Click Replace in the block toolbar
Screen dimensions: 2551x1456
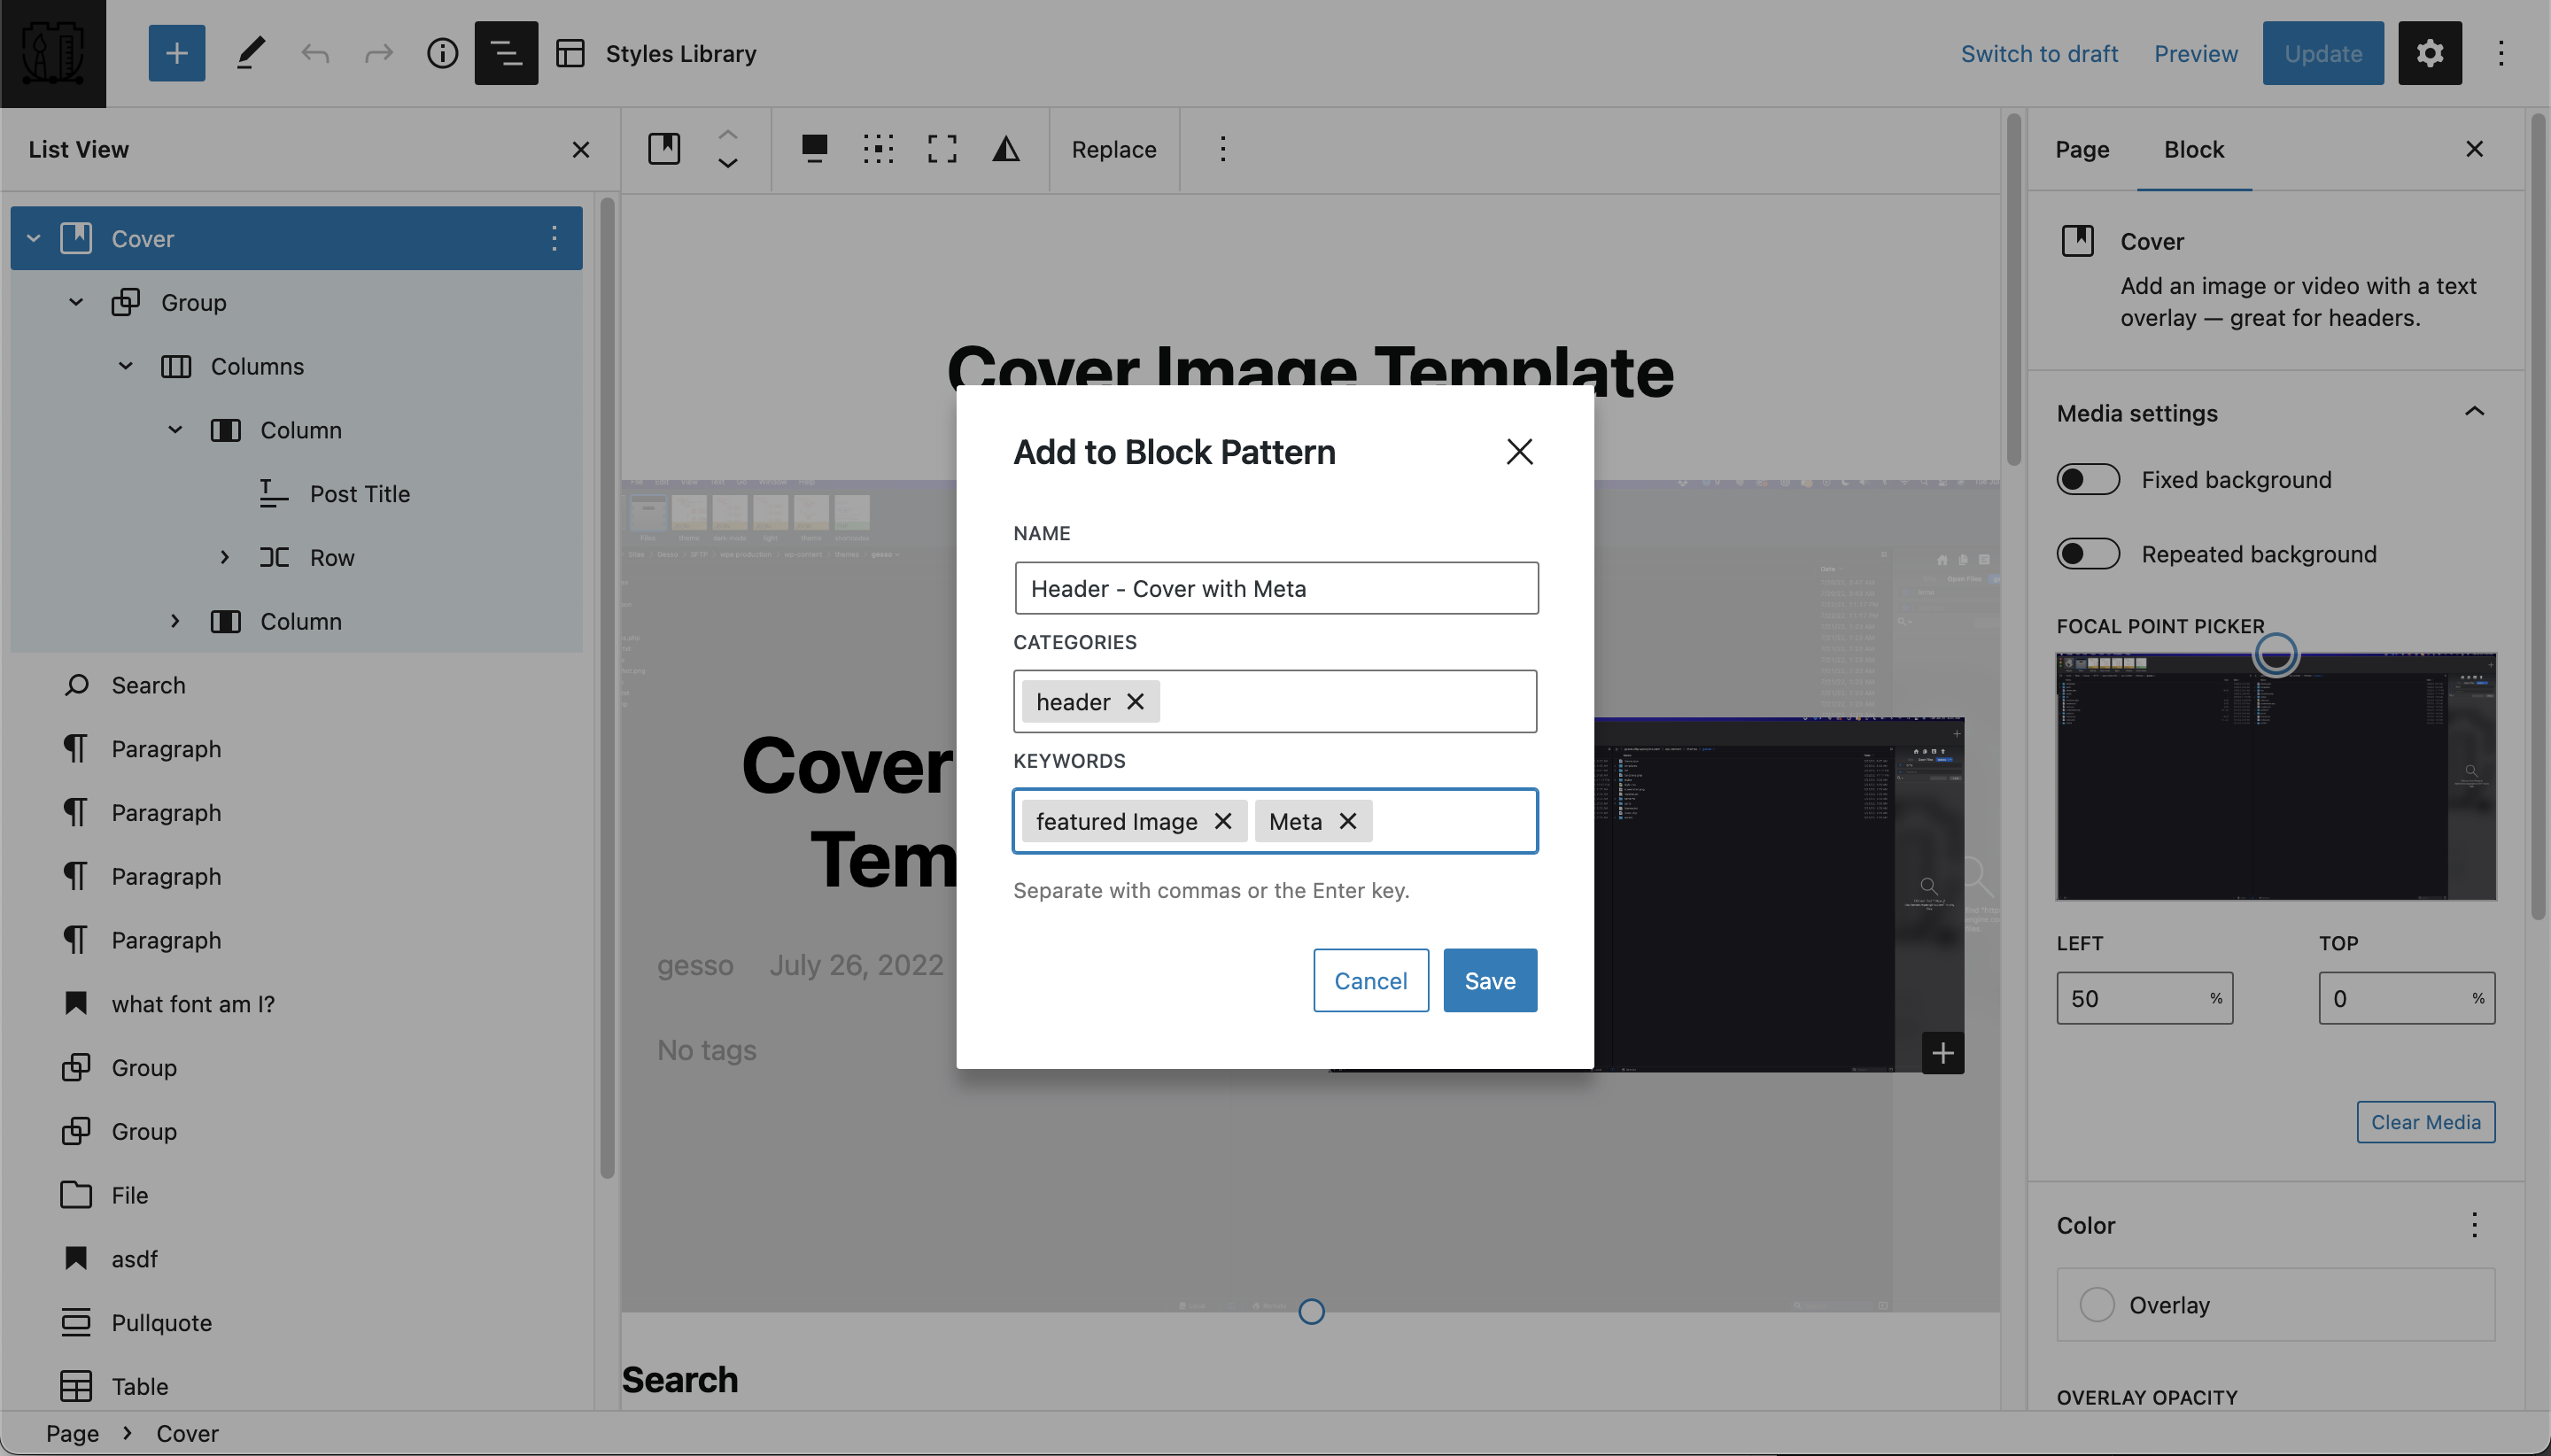[1114, 149]
